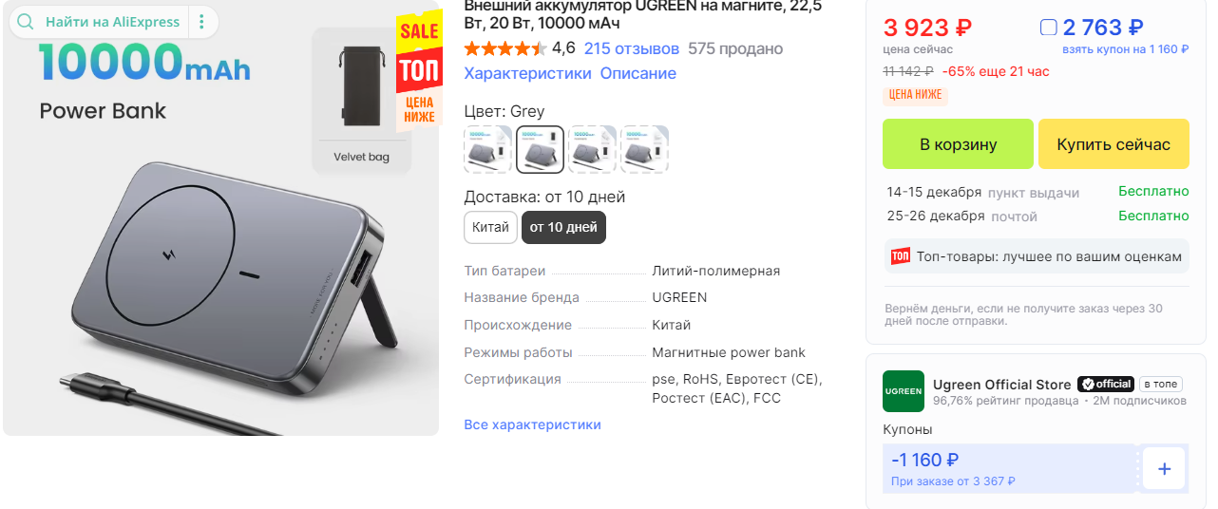Open the Топ-товары info banner

1037,256
